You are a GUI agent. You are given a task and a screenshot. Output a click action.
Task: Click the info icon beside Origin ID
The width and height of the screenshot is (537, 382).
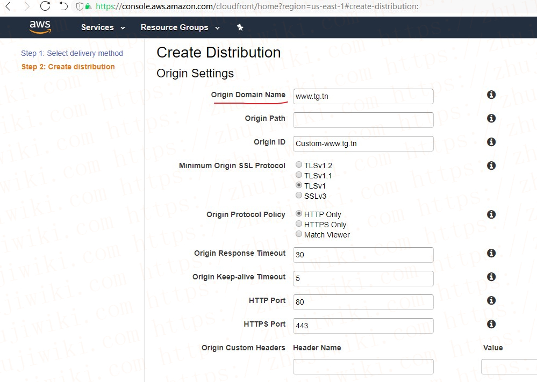point(491,141)
